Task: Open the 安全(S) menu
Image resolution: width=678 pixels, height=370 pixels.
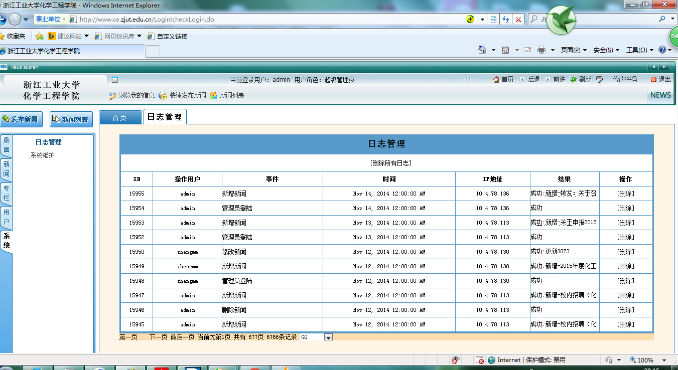Action: point(606,50)
